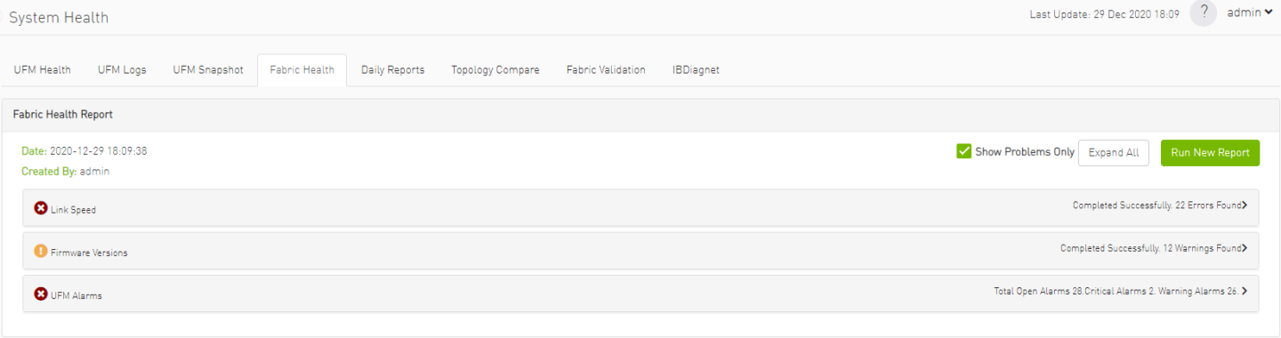
Task: Switch to the UFM Logs tab
Action: point(122,70)
